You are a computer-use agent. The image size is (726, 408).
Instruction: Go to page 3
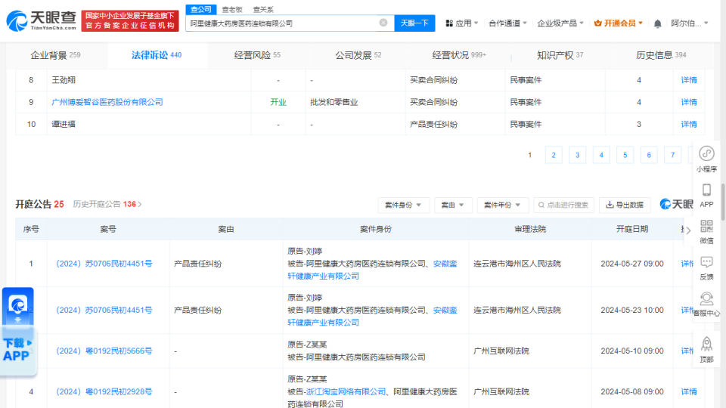coord(577,155)
